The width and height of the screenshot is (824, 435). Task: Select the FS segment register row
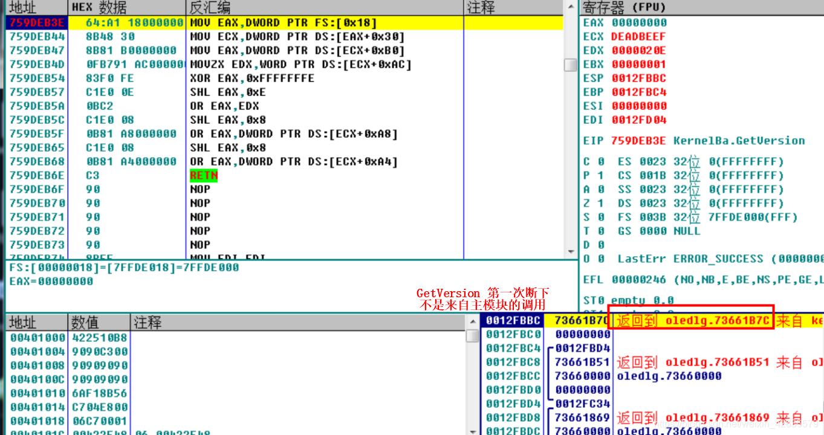[707, 217]
